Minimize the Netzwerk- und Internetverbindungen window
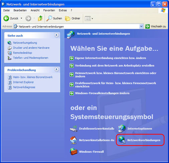Image resolution: width=169 pixels, height=163 pixels. (x=153, y=4)
